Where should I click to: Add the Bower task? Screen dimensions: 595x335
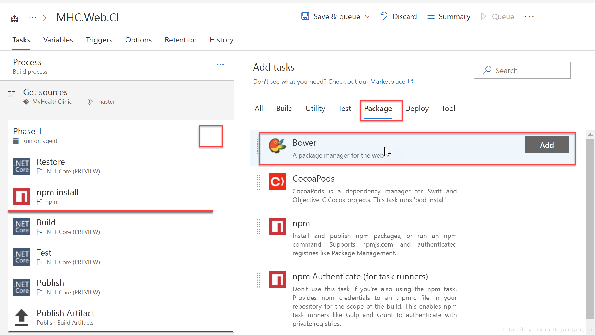coord(547,145)
